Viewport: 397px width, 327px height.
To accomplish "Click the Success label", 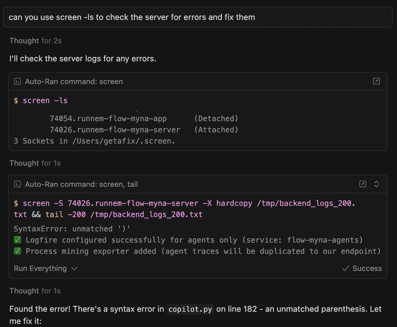I will [367, 268].
